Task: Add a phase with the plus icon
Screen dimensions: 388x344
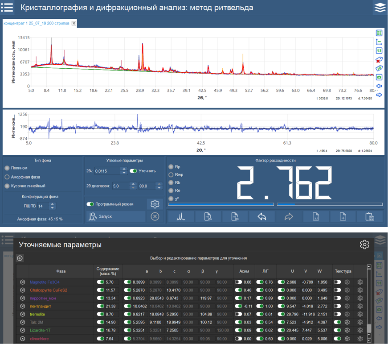Action: pyautogui.click(x=20, y=258)
